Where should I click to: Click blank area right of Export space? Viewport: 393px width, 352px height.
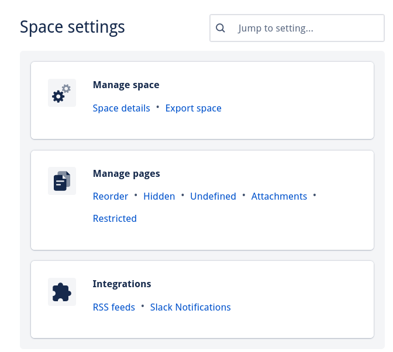pos(298,108)
